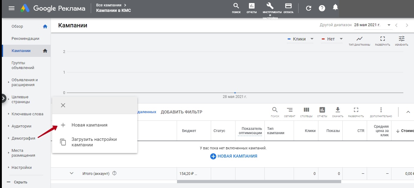Viewport: 414px width, 188px height.
Task: Collapse the chart panel with arrow
Action: 408,112
